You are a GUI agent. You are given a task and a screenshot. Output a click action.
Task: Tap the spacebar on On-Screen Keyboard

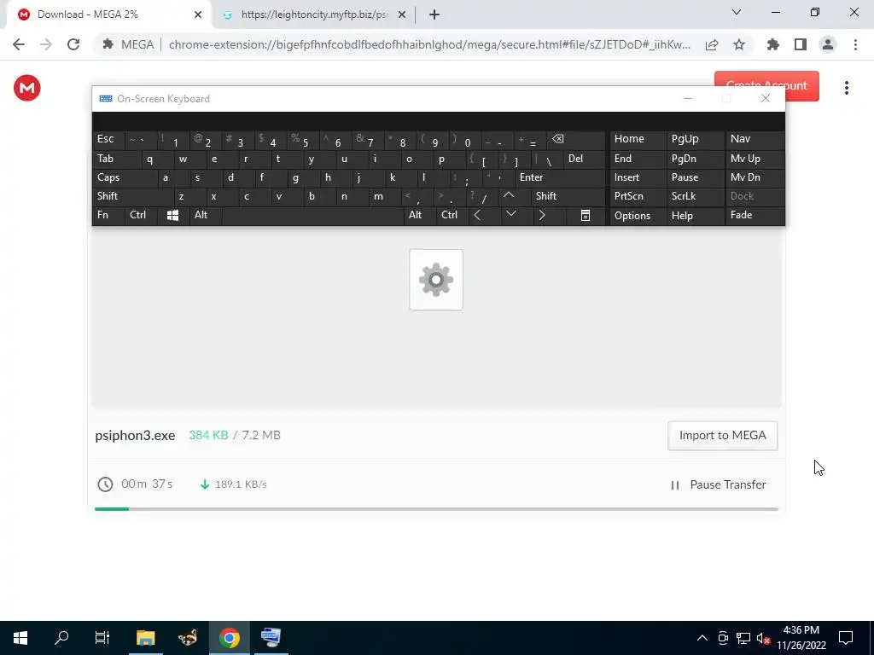(312, 216)
